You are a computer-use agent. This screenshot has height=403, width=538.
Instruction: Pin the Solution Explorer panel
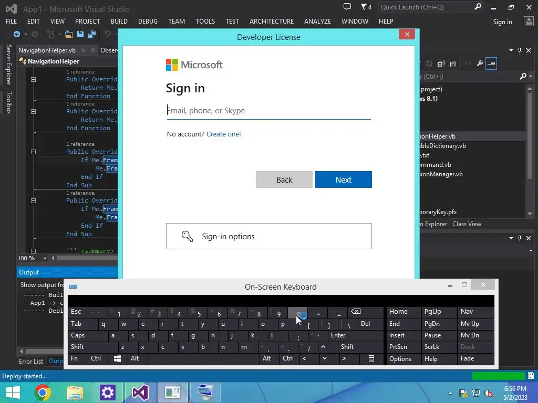[x=520, y=50]
